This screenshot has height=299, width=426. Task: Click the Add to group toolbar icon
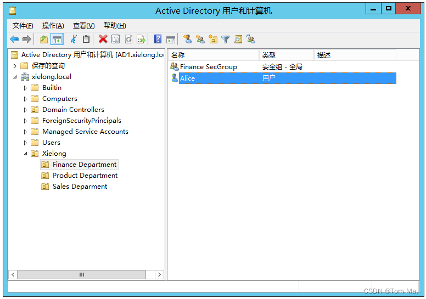coord(251,39)
